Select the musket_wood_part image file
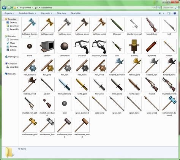This screenshot has height=160, width=180. pos(47,106)
